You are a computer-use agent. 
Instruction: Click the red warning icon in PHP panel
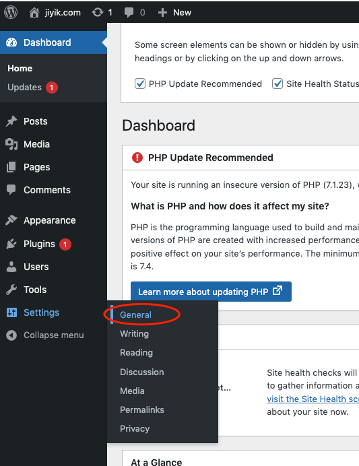tap(137, 158)
